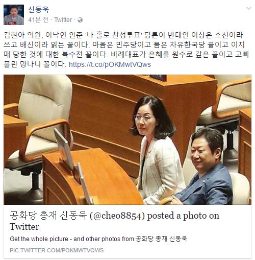Open the link card title '공화당 총재 신동욱'
The width and height of the screenshot is (255, 260).
[48, 216]
